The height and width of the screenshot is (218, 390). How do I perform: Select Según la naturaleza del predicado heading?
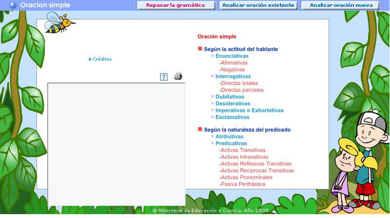tap(247, 129)
